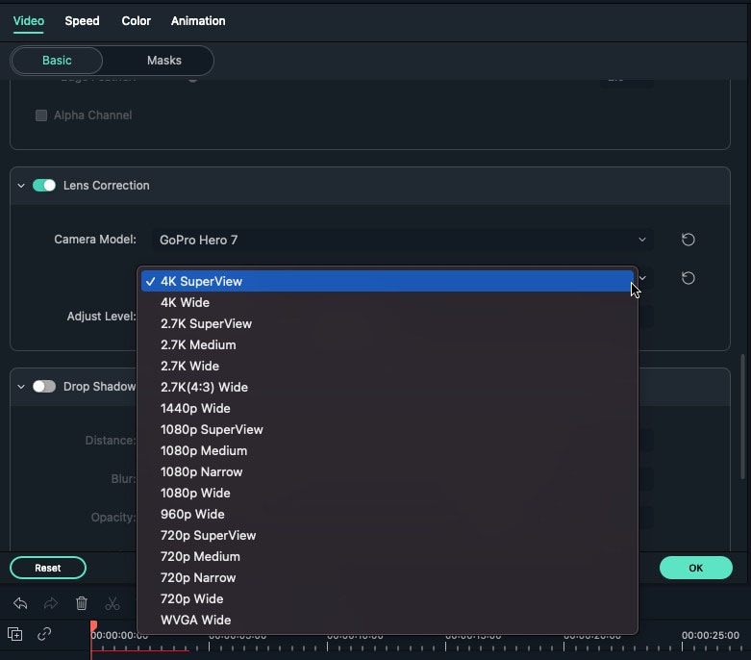
Task: Click the OK button
Action: [695, 568]
